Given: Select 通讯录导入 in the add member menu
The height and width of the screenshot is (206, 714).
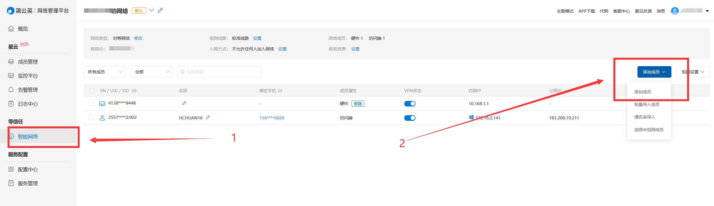Looking at the screenshot, I should pos(645,117).
